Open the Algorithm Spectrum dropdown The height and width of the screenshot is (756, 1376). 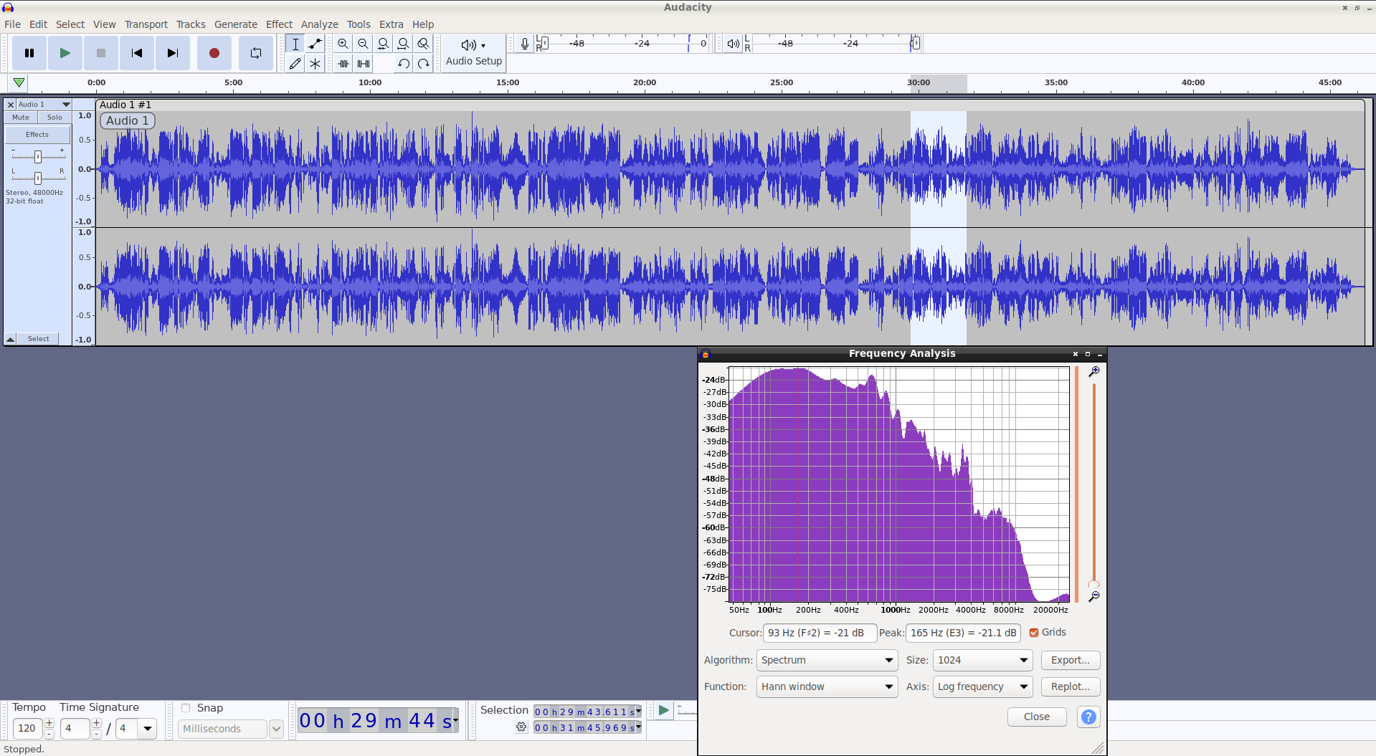click(827, 660)
